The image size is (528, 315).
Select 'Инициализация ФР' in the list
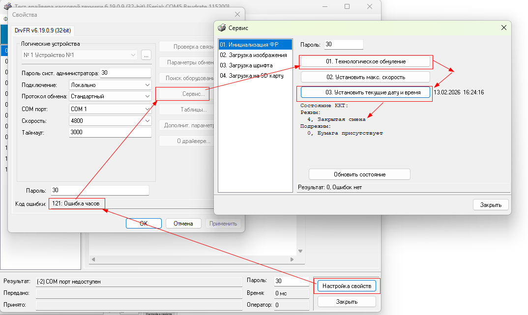(255, 45)
